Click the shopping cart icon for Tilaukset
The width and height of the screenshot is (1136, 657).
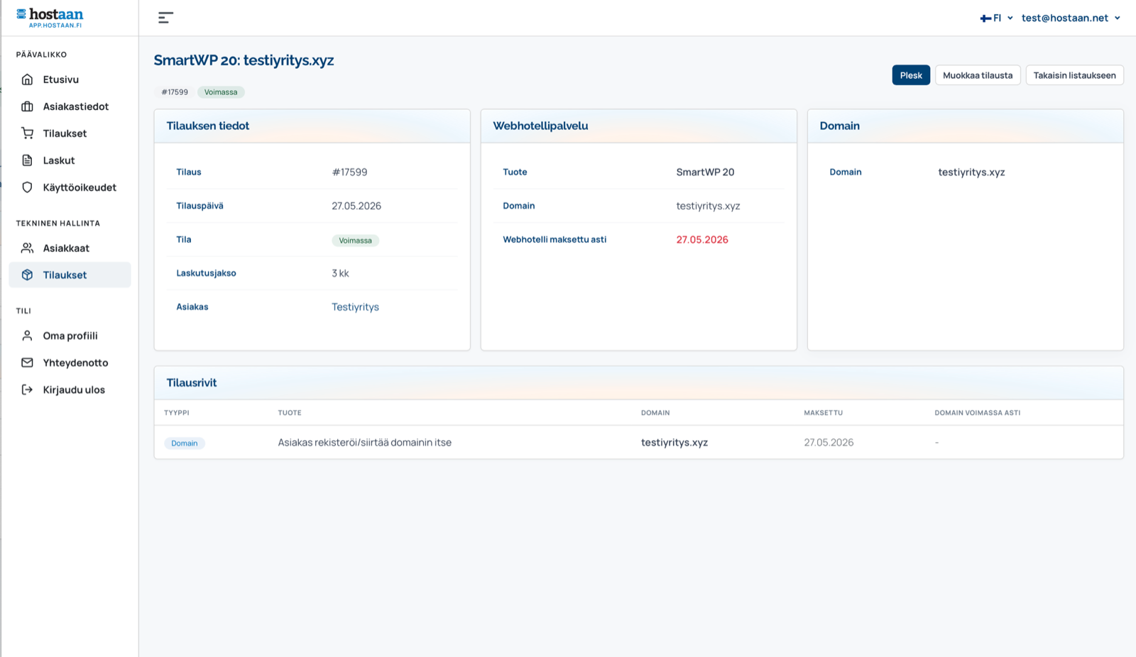coord(27,133)
